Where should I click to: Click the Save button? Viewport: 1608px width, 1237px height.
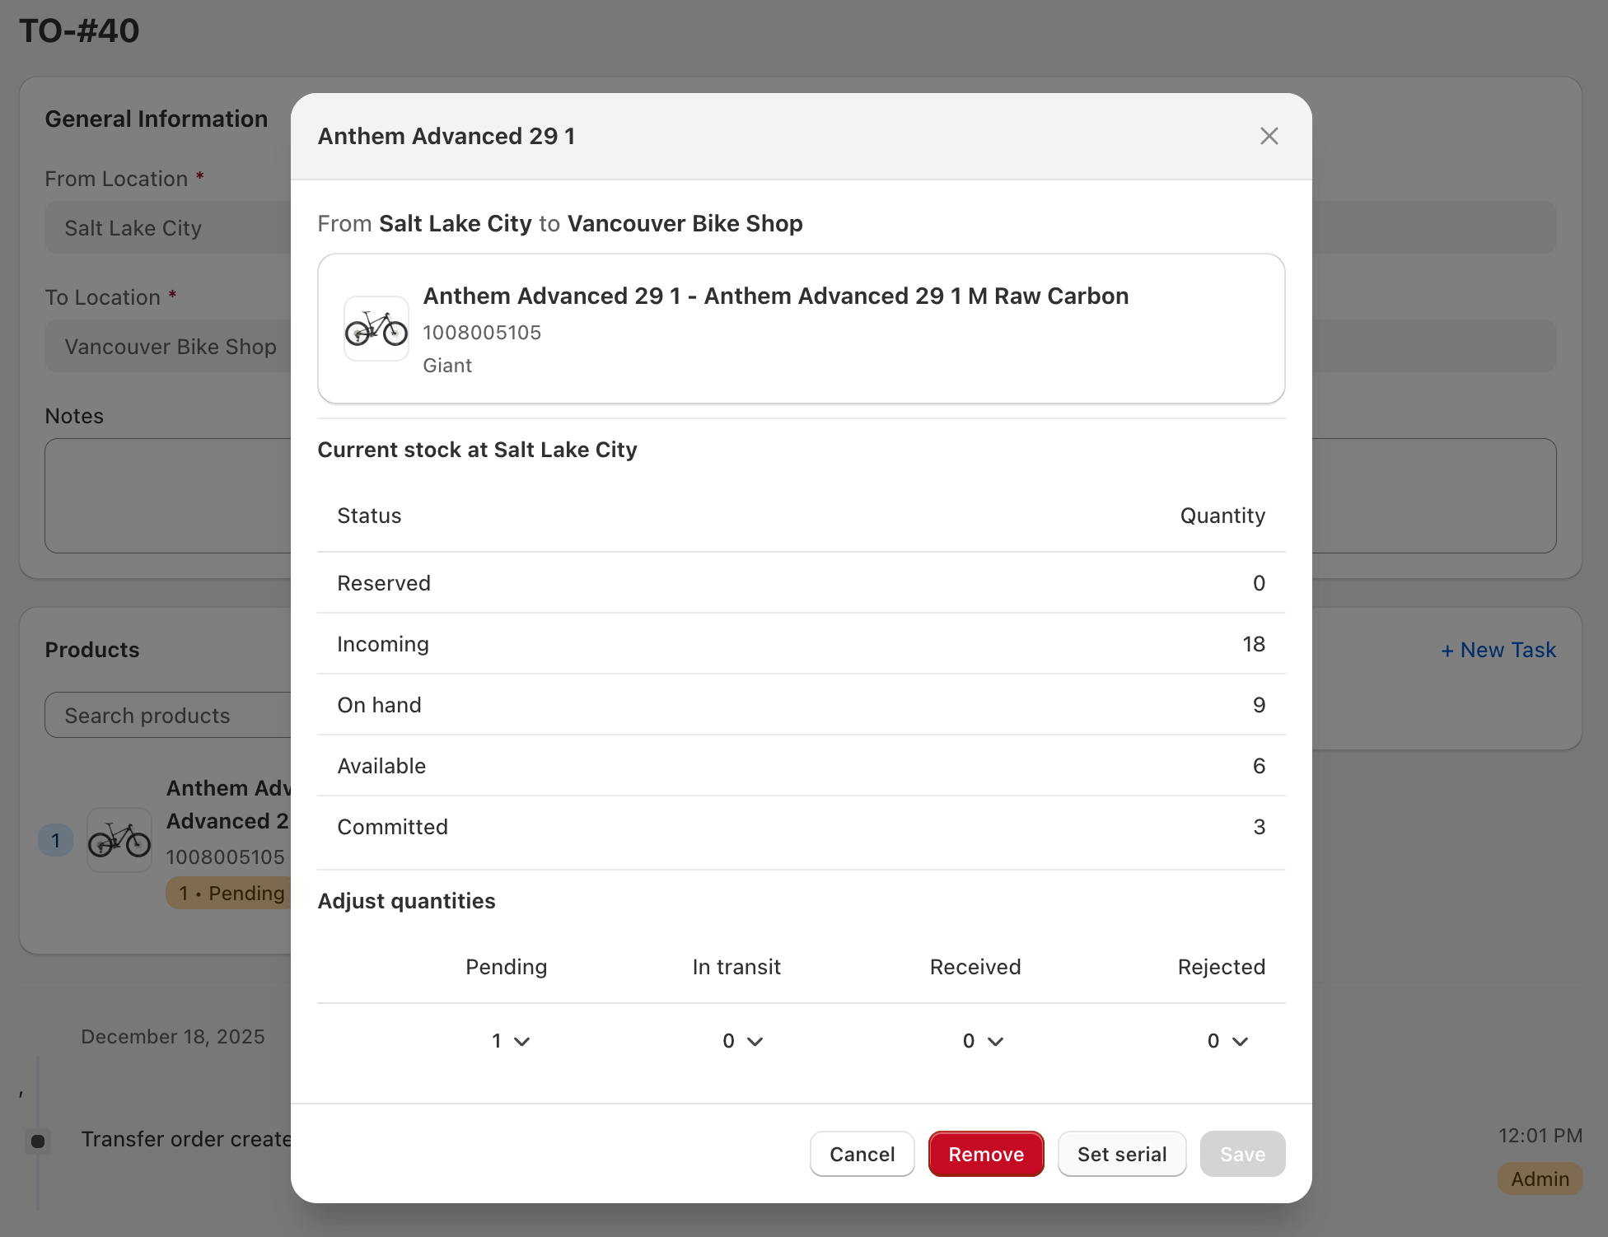click(x=1241, y=1154)
